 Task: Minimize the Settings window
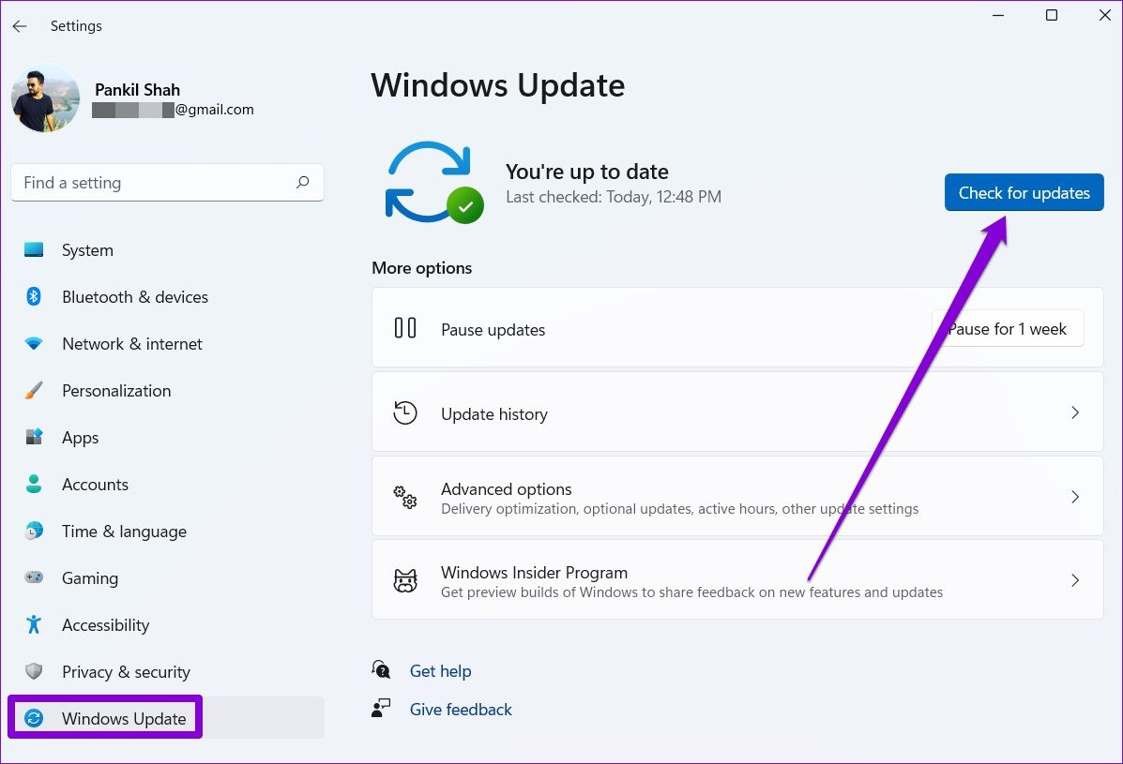pos(998,15)
